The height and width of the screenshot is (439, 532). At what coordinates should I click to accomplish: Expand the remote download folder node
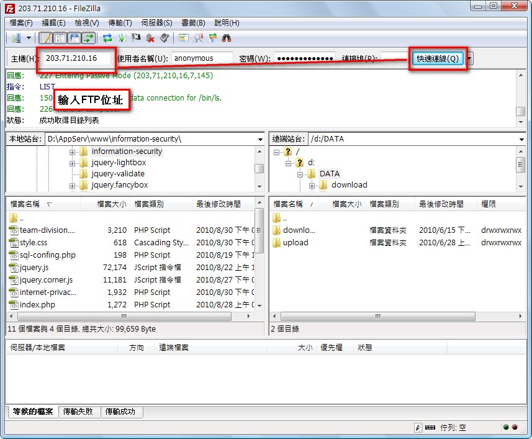312,186
